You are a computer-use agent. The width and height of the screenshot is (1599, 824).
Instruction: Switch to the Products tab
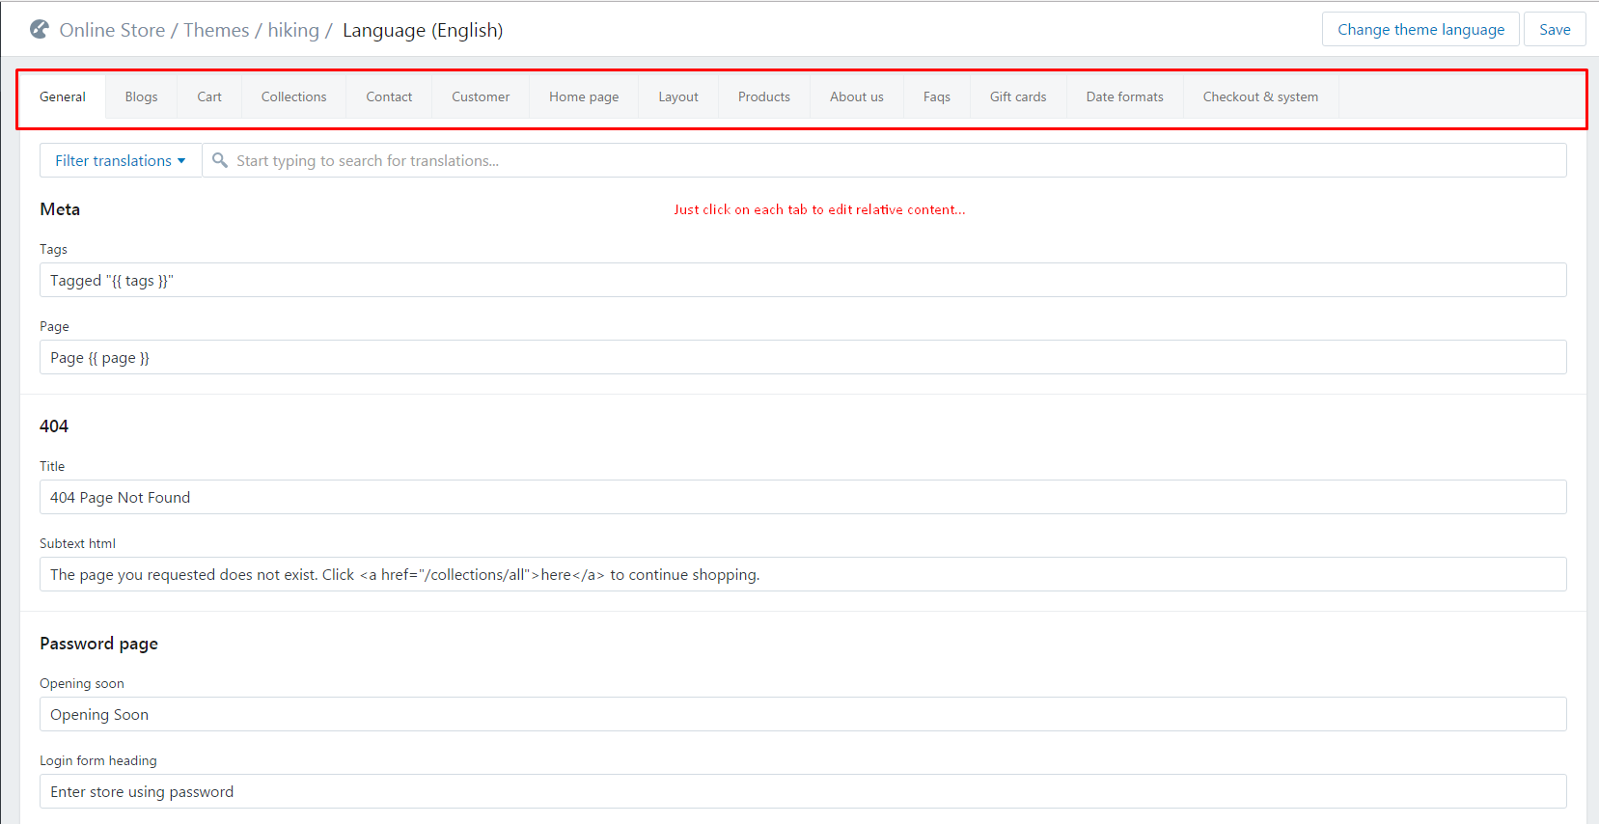[763, 96]
